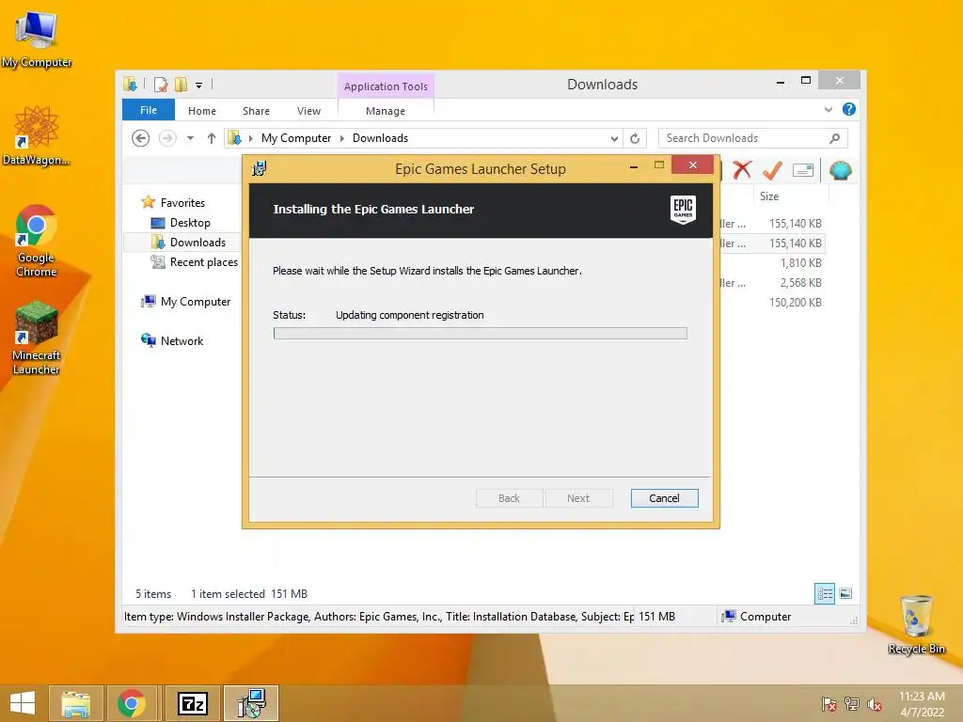Screen dimensions: 963x722
Task: Open Explorer Help question mark icon
Action: (849, 109)
